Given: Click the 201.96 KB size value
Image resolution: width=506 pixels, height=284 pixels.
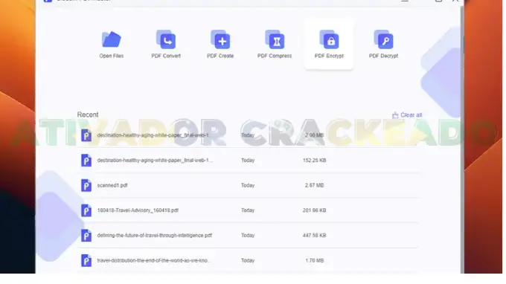Looking at the screenshot, I should click(314, 210).
